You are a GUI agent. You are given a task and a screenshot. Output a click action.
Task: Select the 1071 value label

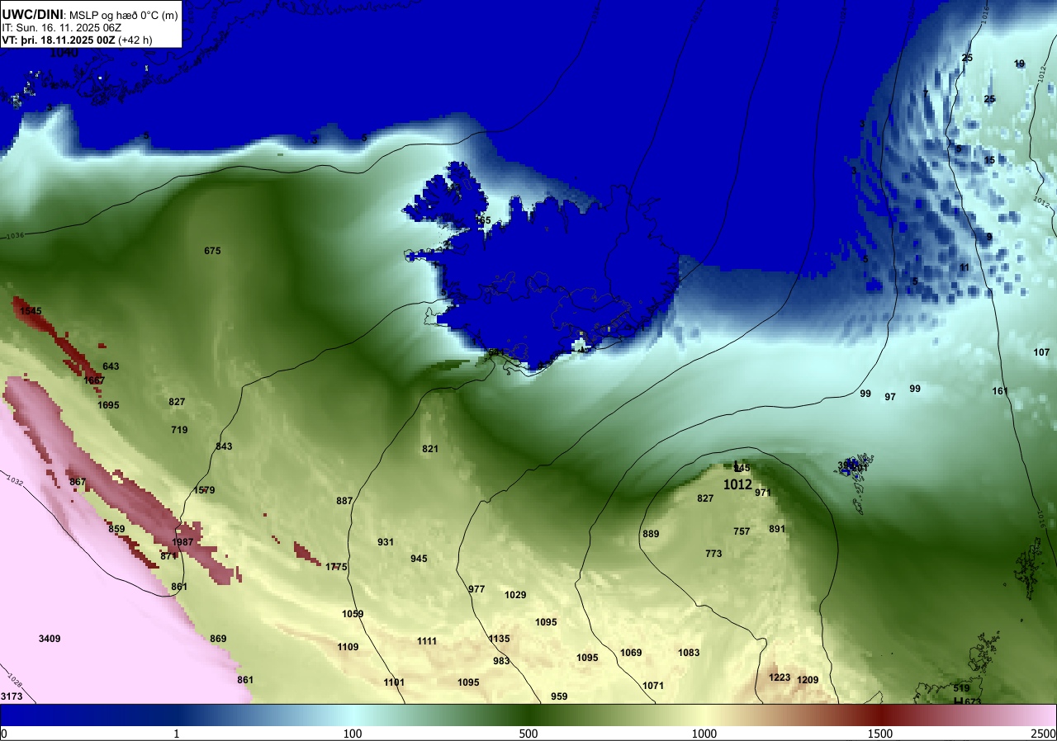pyautogui.click(x=652, y=686)
